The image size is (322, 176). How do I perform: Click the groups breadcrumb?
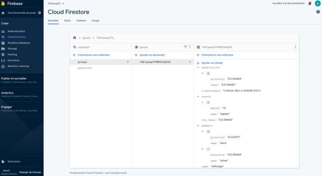pyautogui.click(x=86, y=38)
